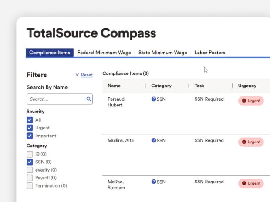Enable the Payroll (0) category filter
The width and height of the screenshot is (270, 202).
click(30, 178)
